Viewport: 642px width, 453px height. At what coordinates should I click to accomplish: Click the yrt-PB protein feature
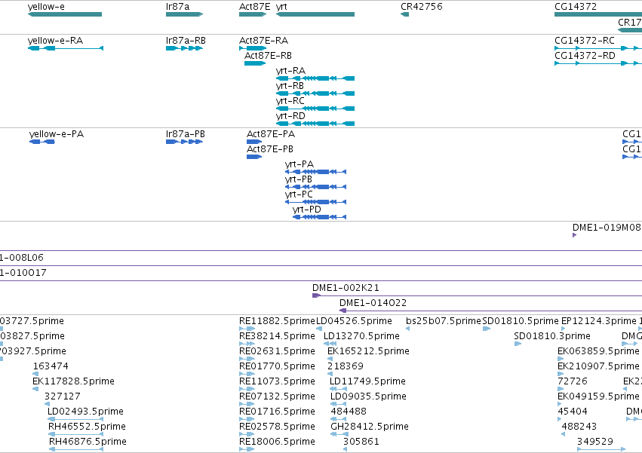click(315, 187)
